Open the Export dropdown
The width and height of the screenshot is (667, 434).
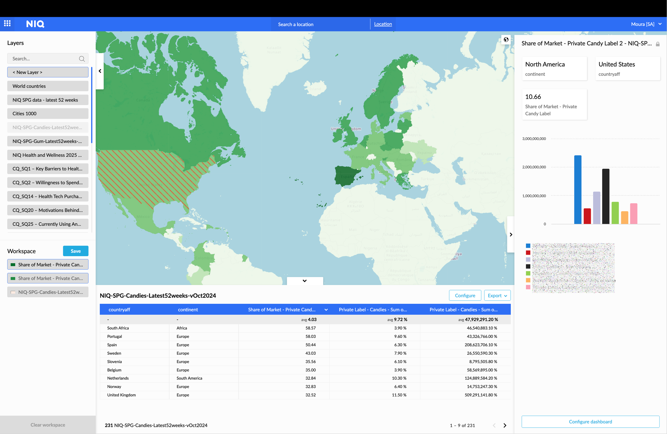point(497,295)
